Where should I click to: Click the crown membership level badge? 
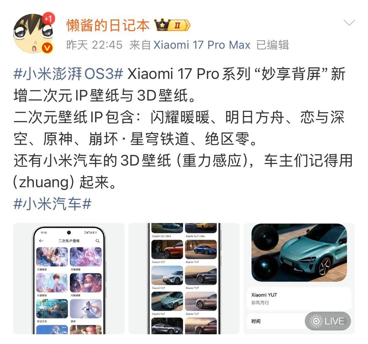pyautogui.click(x=172, y=25)
